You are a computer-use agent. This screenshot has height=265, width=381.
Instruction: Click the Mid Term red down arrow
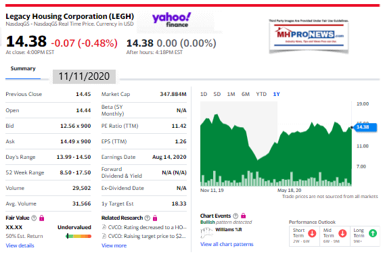342,233
